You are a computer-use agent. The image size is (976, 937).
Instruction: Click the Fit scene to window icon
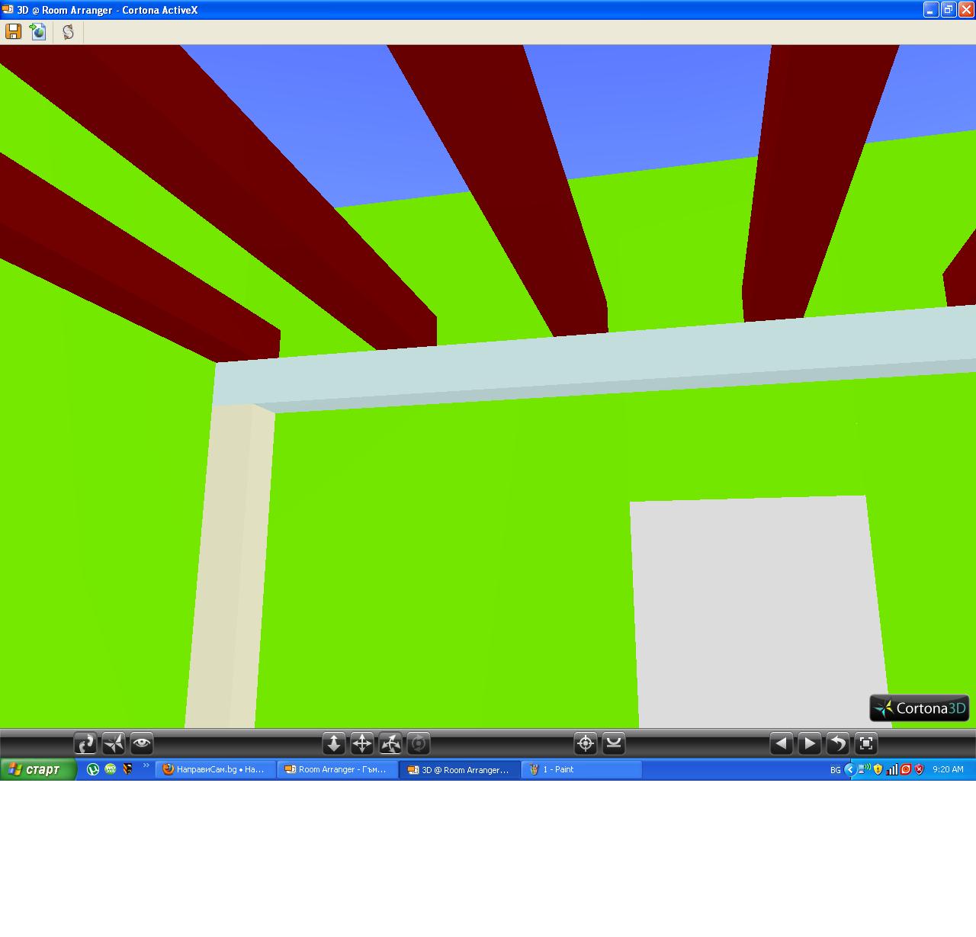(866, 743)
